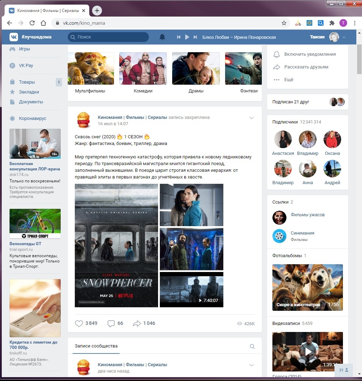Open the Chrome three-dot menu
The width and height of the screenshot is (362, 381).
pos(355,23)
